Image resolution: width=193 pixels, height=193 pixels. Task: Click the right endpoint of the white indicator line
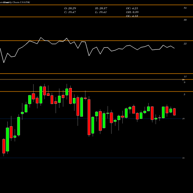coord(174,48)
